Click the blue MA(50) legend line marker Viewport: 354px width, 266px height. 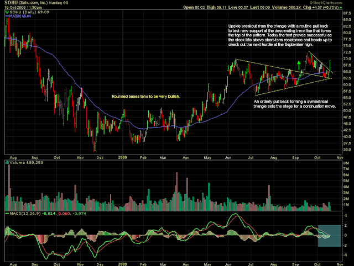pyautogui.click(x=7, y=16)
